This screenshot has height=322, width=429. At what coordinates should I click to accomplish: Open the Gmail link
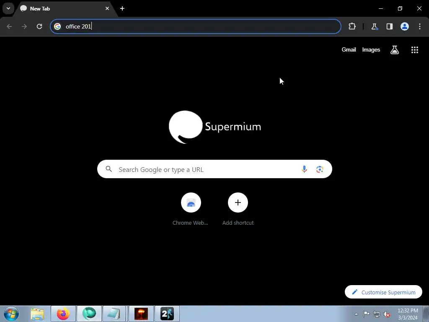click(x=349, y=49)
